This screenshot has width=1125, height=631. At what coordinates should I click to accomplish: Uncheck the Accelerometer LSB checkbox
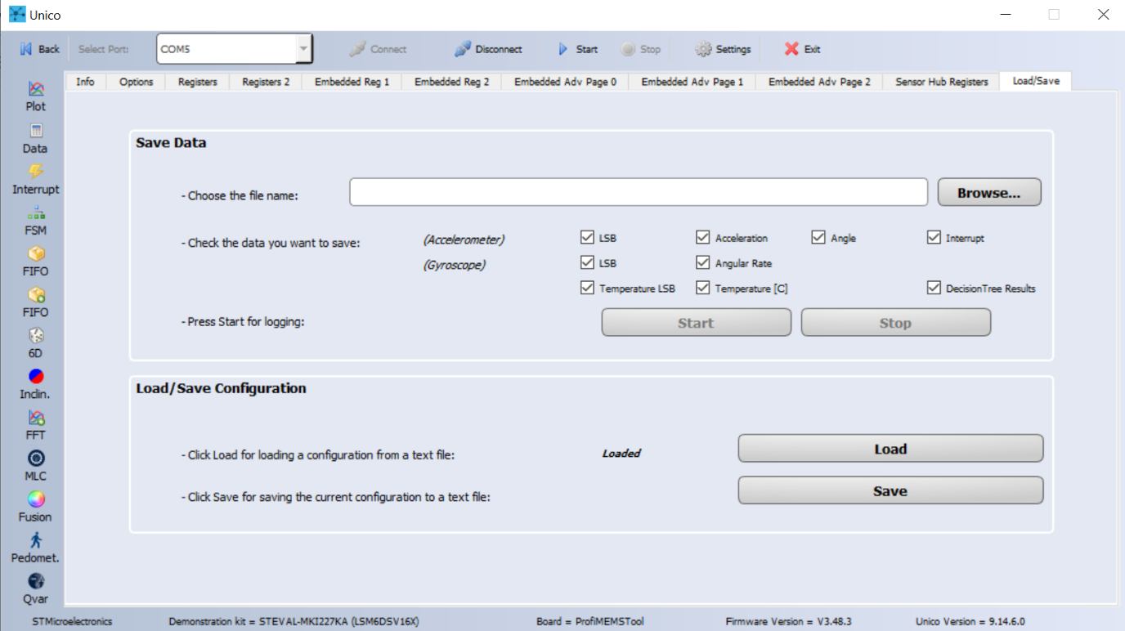click(x=587, y=237)
